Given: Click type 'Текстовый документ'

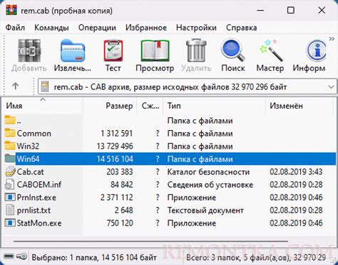Looking at the screenshot, I should point(205,211).
